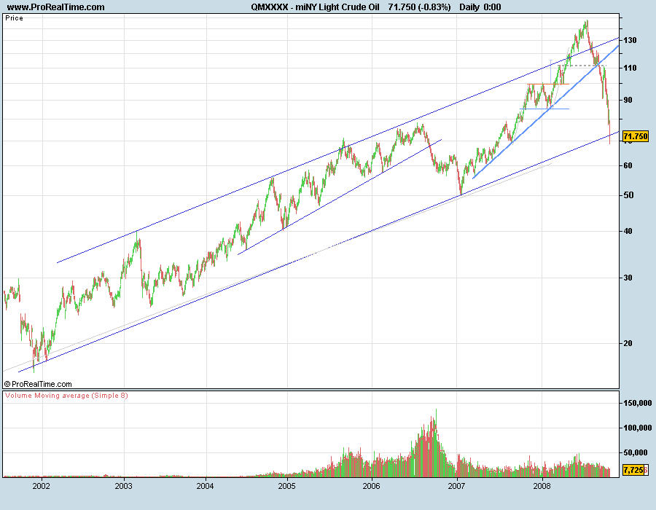Screen dimensions: 656x510
Task: Click the 30 price axis label
Action: (x=628, y=278)
